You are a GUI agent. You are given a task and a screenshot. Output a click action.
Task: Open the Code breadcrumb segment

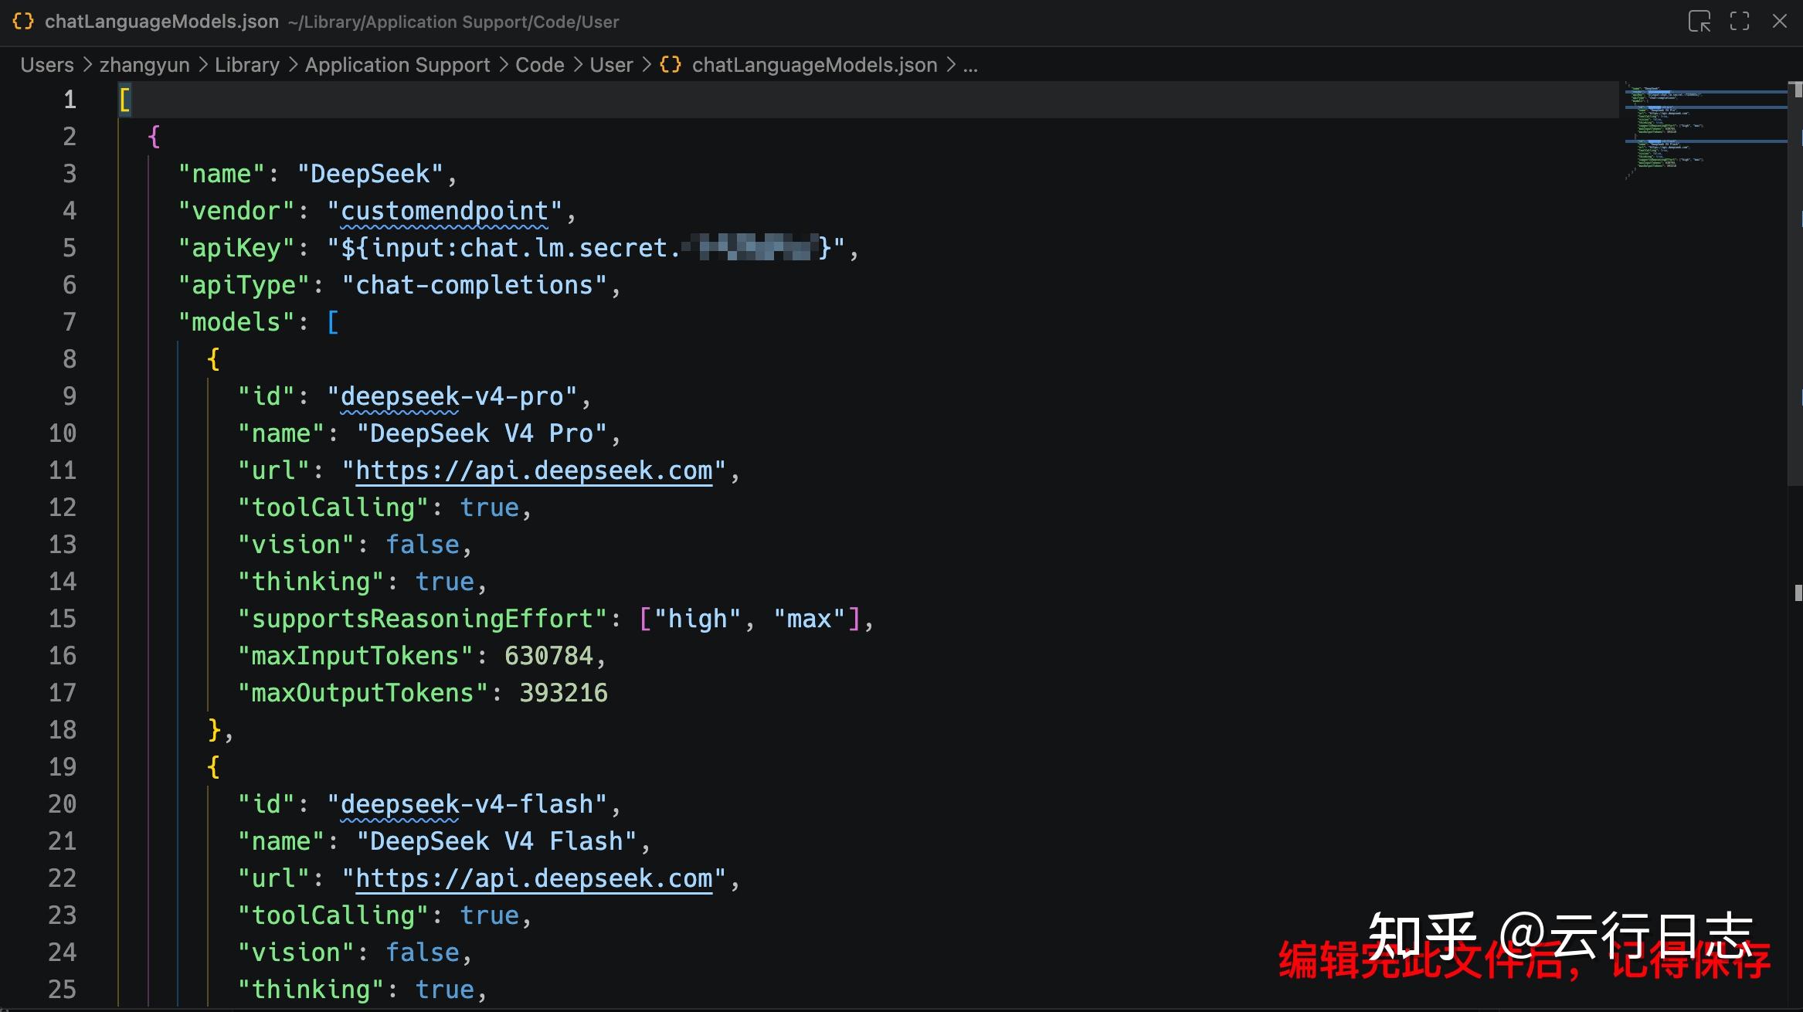click(540, 65)
